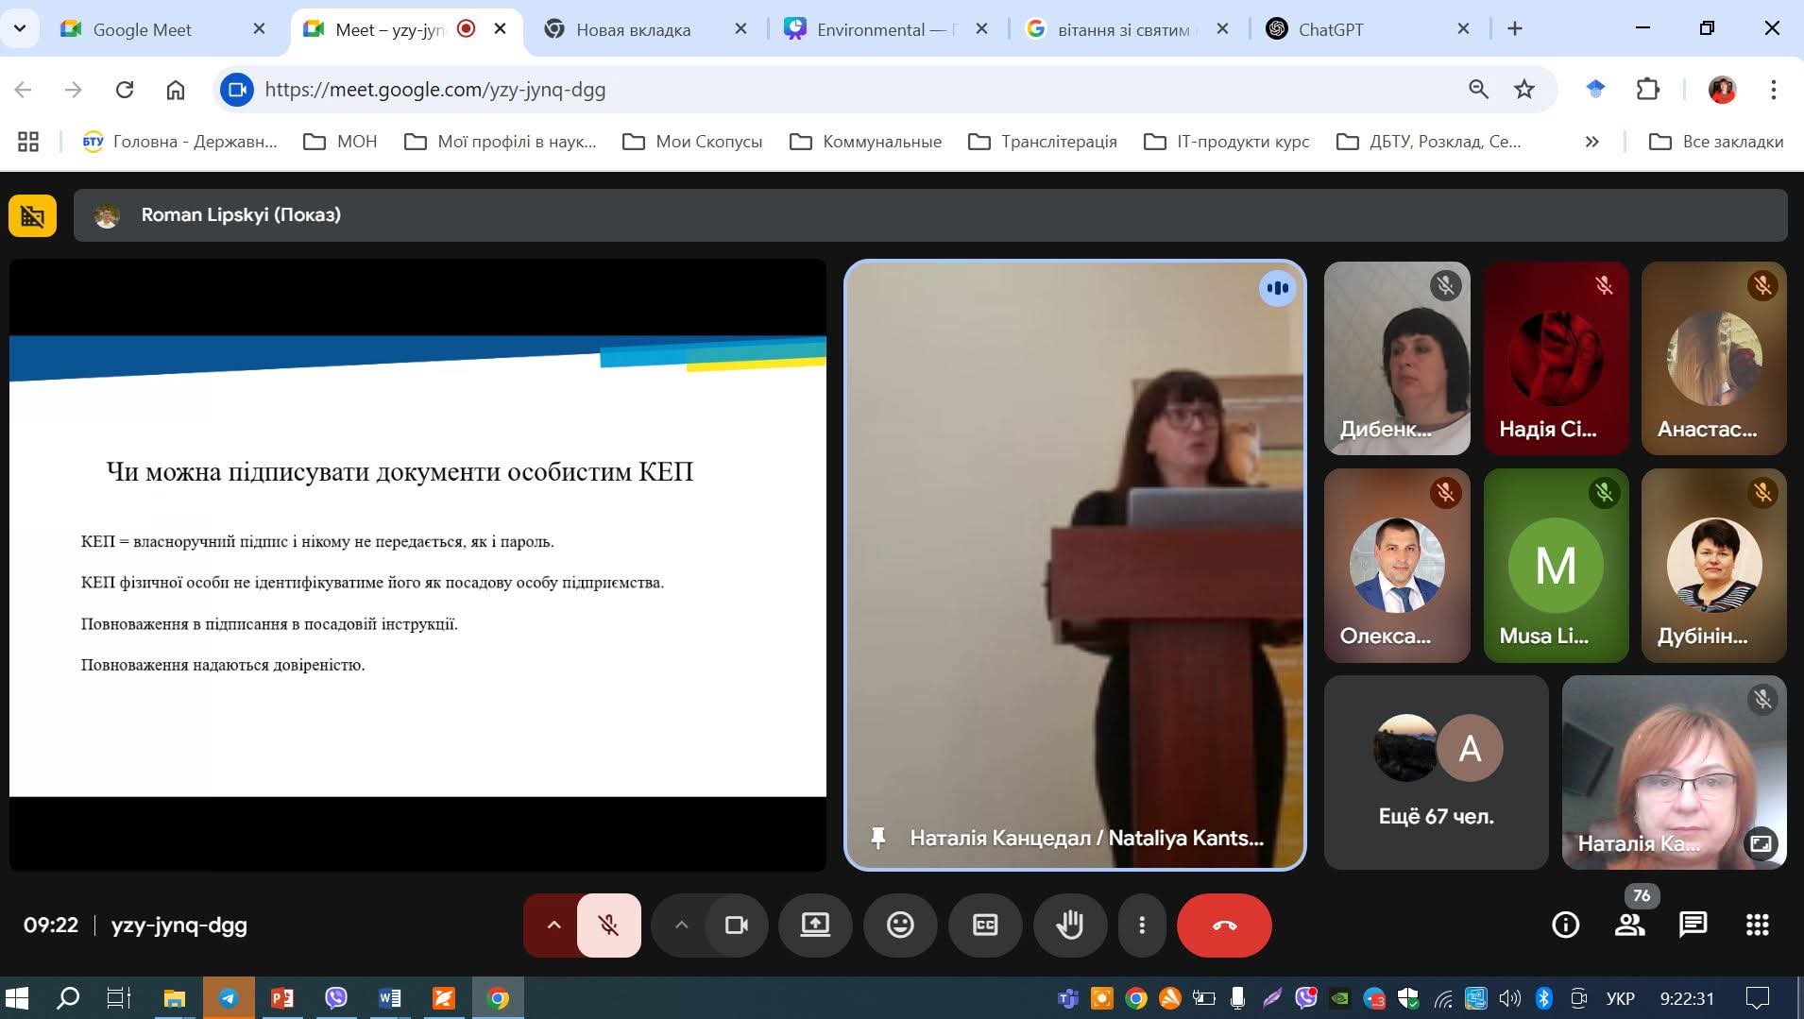Open the more options three-dot menu

point(1142,926)
